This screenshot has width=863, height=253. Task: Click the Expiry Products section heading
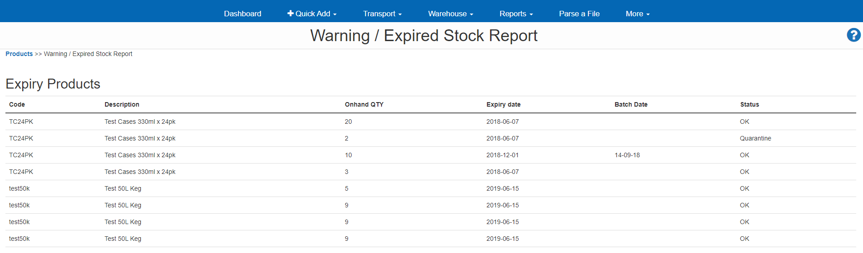click(x=53, y=84)
